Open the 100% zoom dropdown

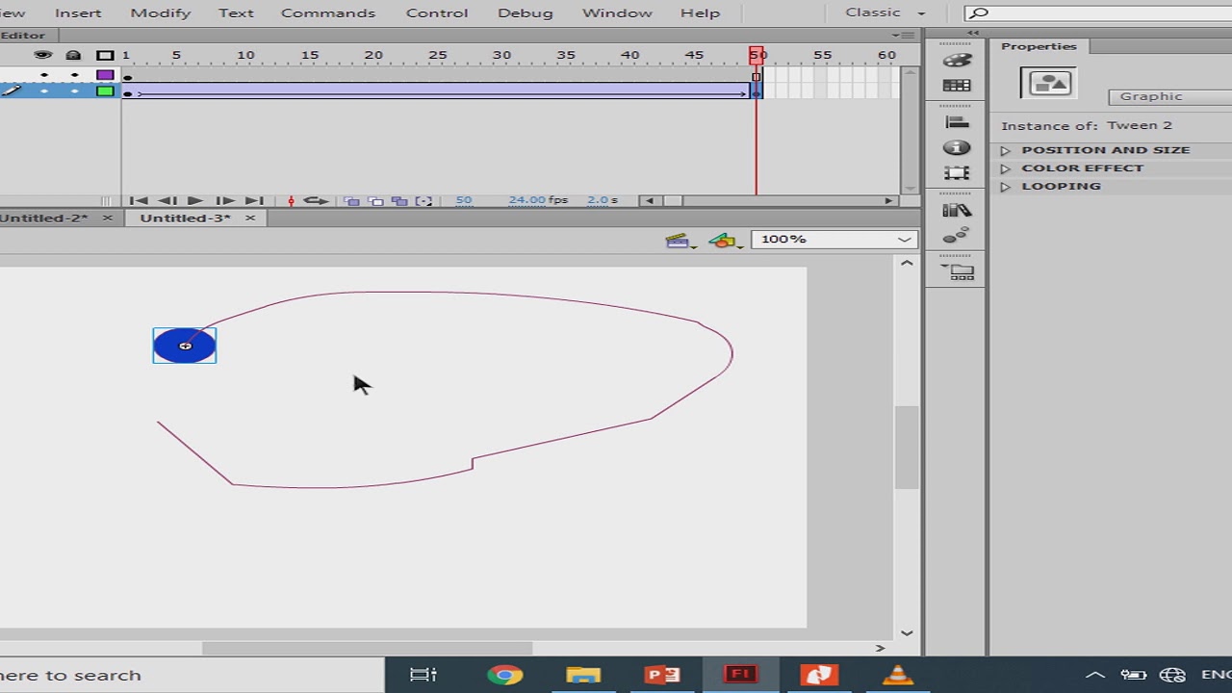[x=834, y=239]
